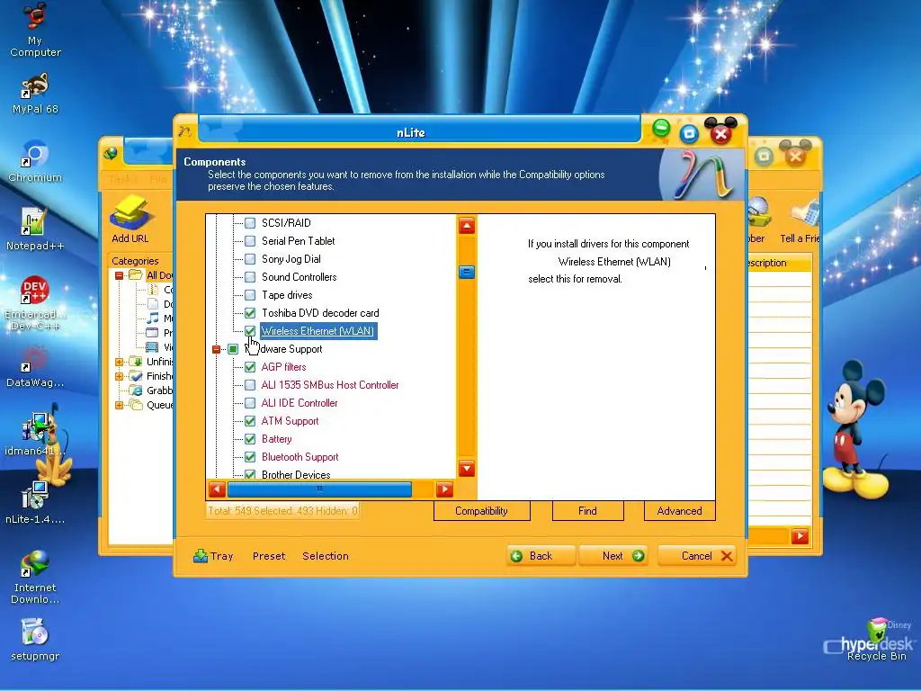Click the vertical scrollbar thumb
Screen dimensions: 921x691
(467, 272)
